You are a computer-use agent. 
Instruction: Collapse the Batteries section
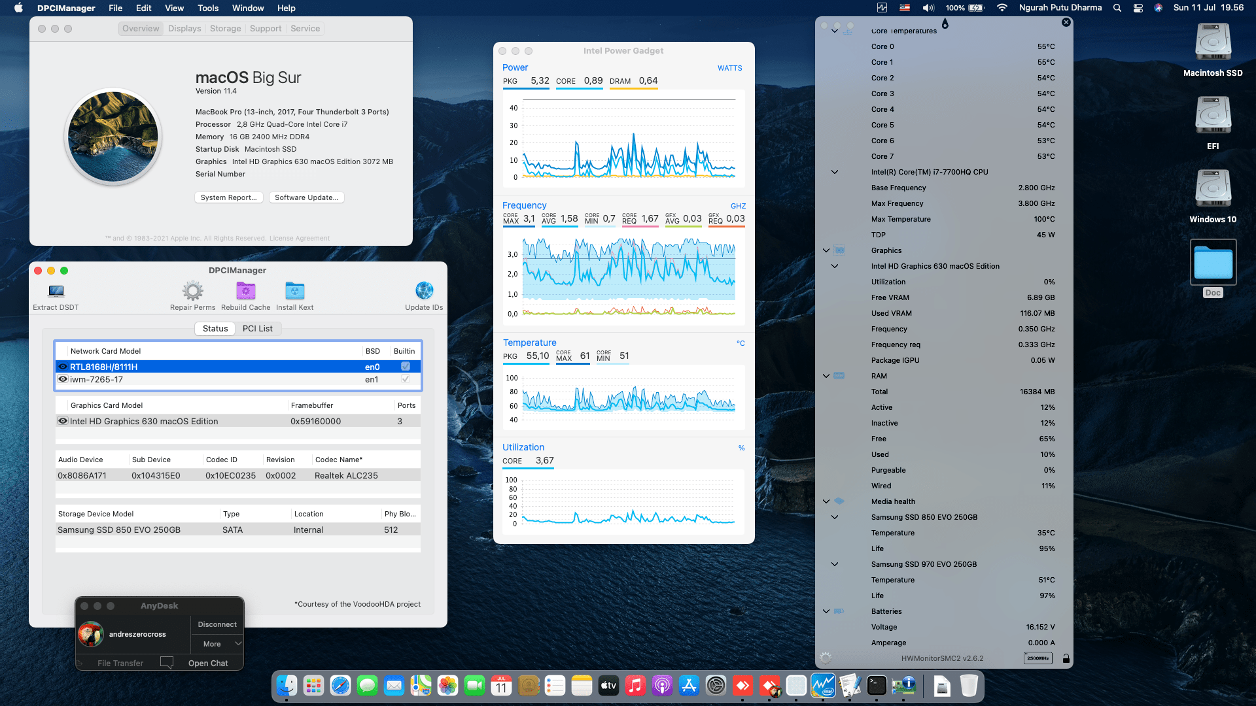[826, 611]
